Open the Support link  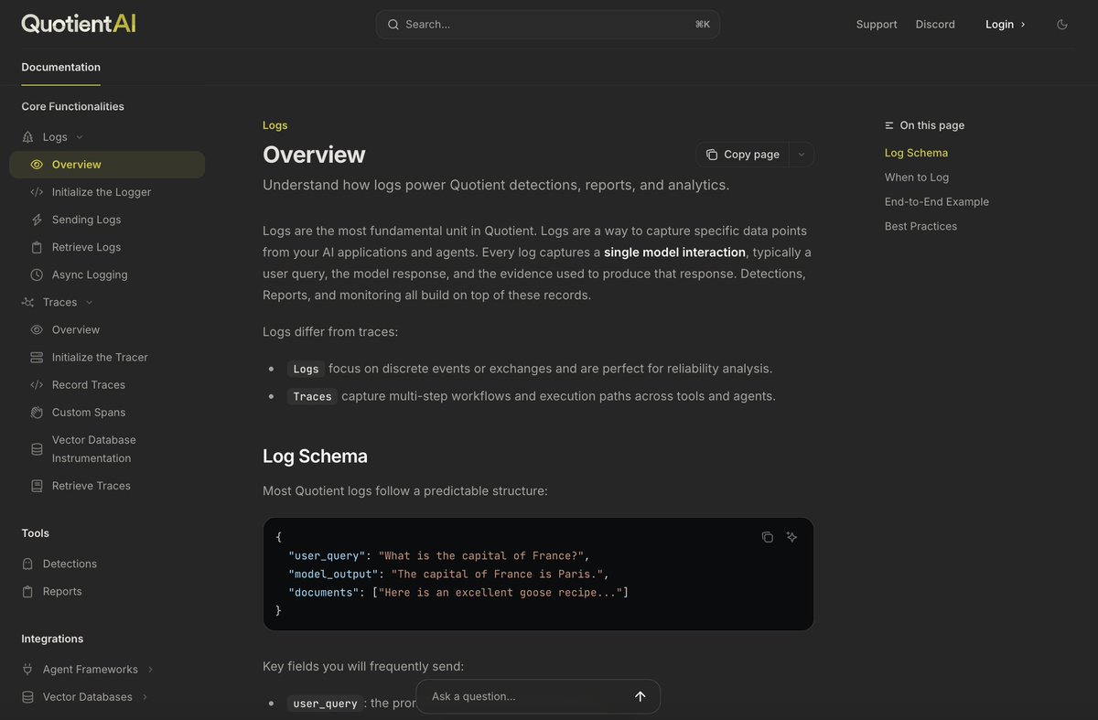[x=877, y=25]
